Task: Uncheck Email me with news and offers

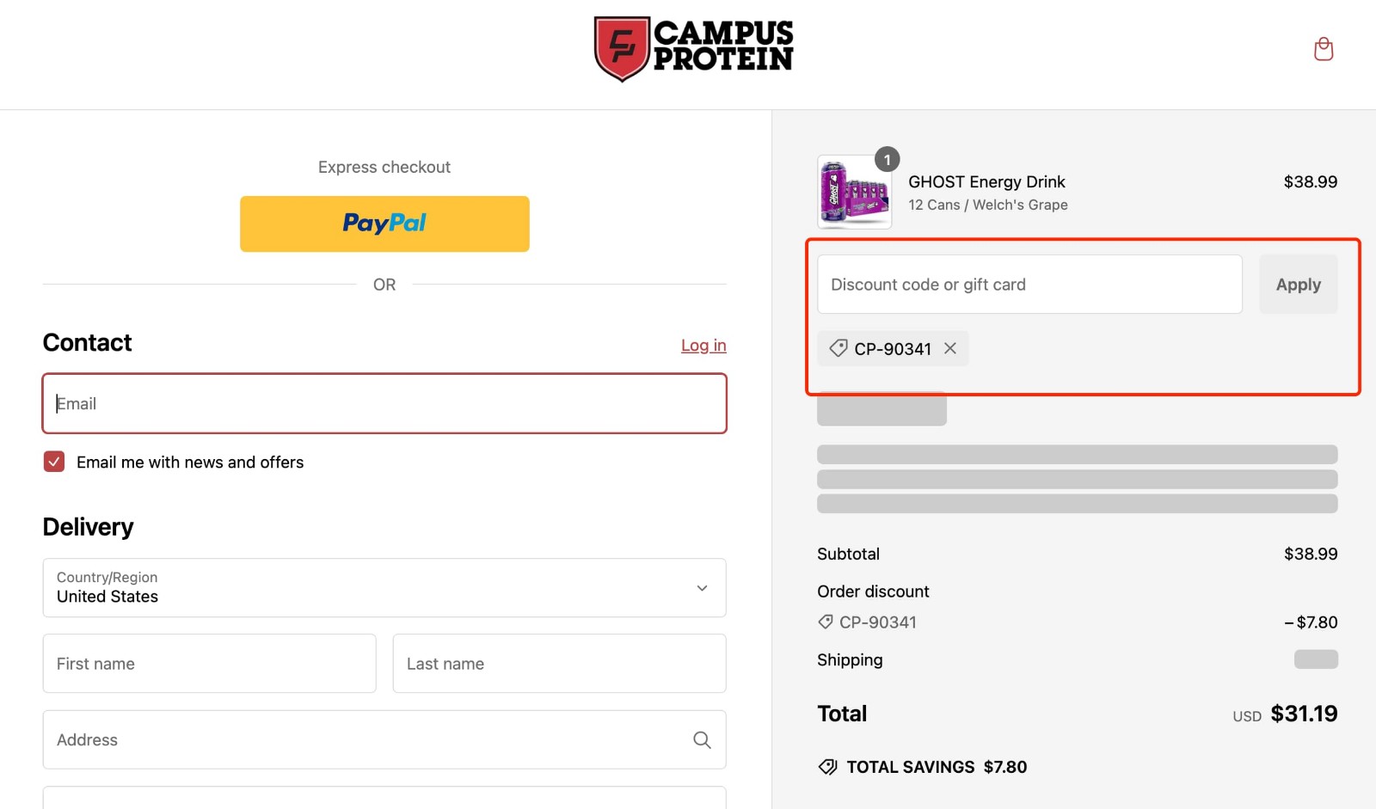Action: click(53, 461)
